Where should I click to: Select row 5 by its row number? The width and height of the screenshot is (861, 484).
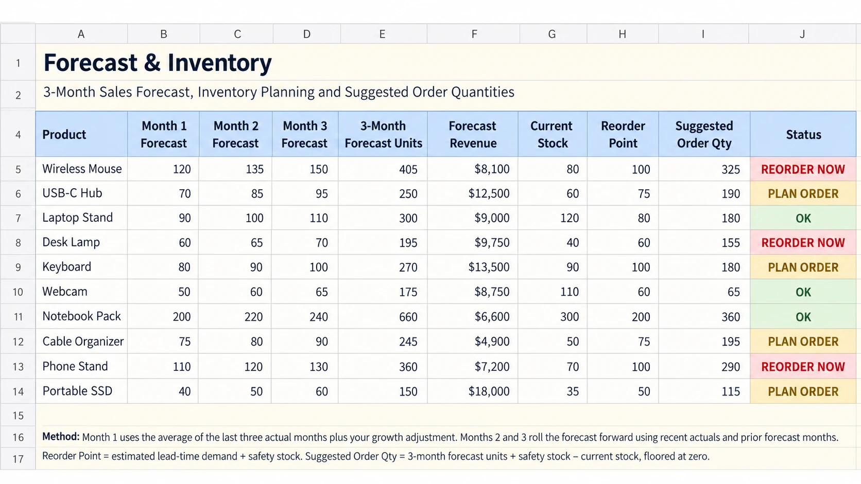point(18,169)
